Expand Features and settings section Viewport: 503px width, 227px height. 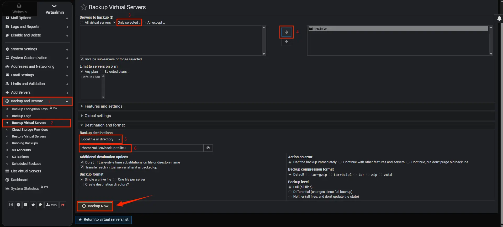[x=286, y=106]
